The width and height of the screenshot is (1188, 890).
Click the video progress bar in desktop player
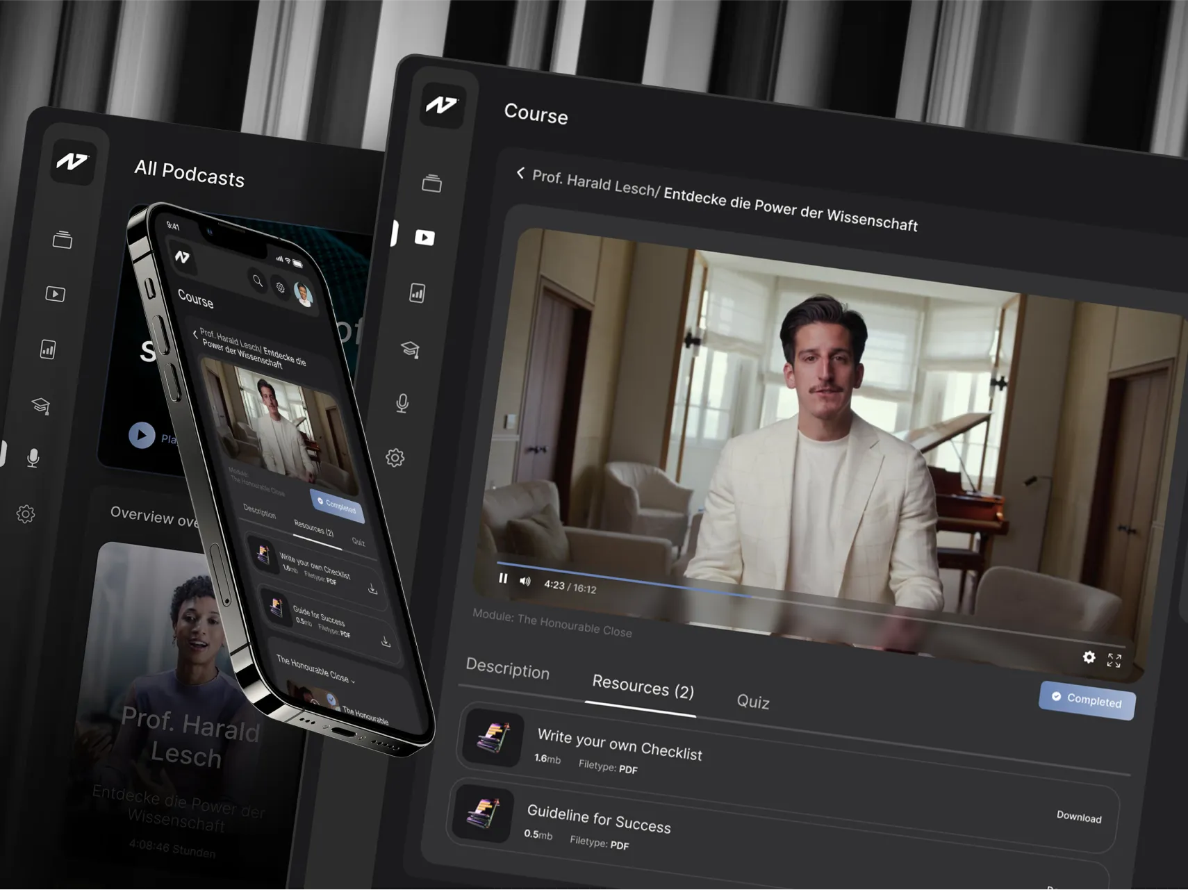point(810,604)
